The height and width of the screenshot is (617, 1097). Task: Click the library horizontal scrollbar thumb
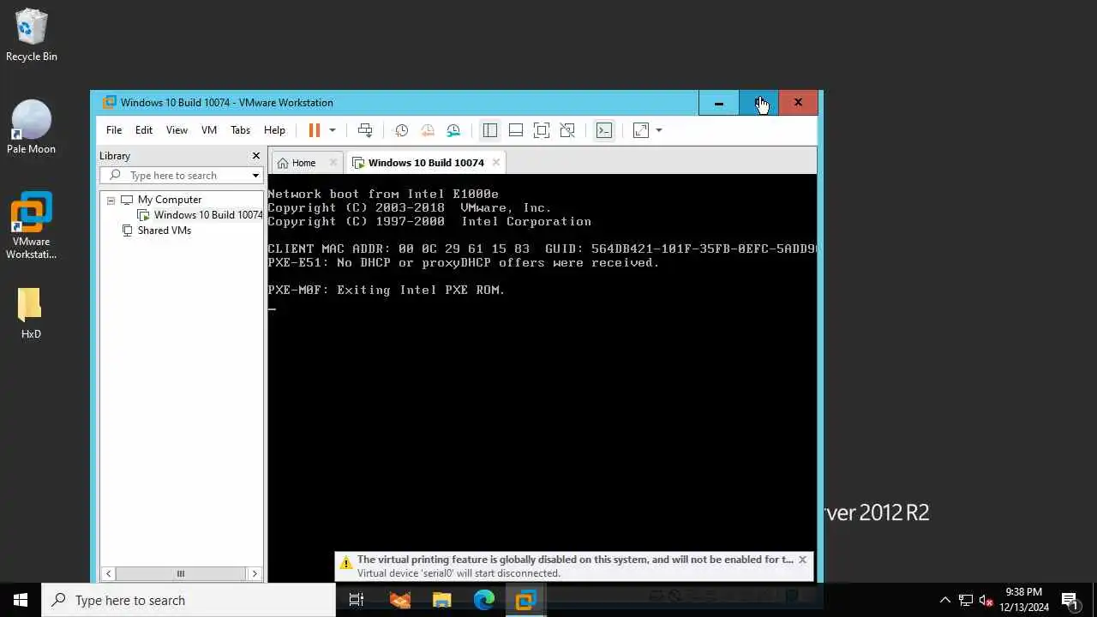tap(180, 574)
